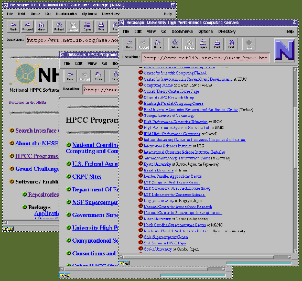
Task: Click Forward in the University Computing Centers window
Action: (x=143, y=44)
